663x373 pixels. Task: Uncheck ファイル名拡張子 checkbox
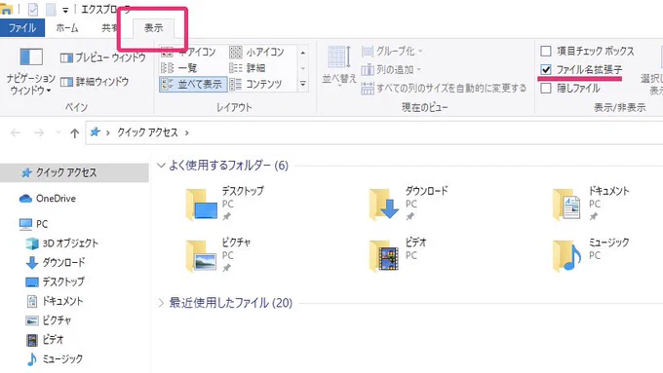click(546, 69)
